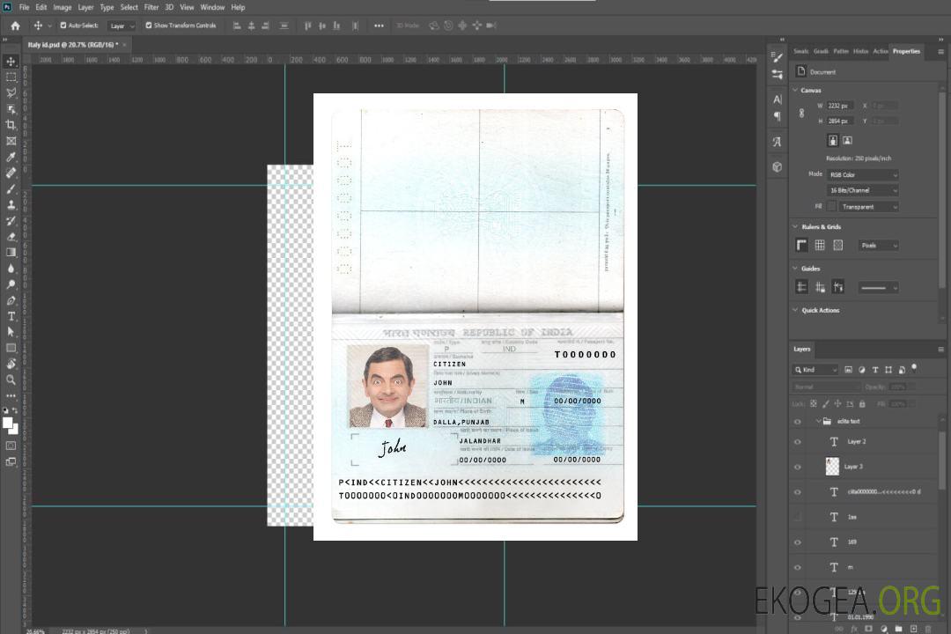Open the 3D cube panel icon
Screen dimensions: 951x634
(x=778, y=166)
